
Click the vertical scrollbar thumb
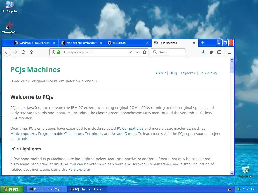point(232,67)
